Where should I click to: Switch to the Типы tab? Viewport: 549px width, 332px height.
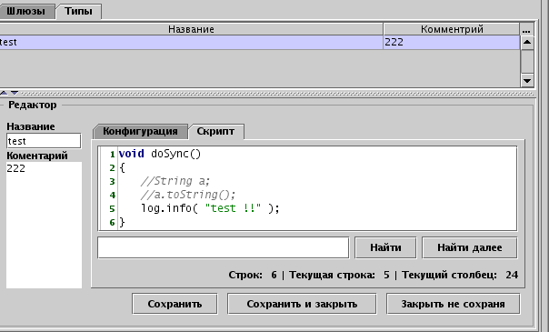[x=78, y=12]
